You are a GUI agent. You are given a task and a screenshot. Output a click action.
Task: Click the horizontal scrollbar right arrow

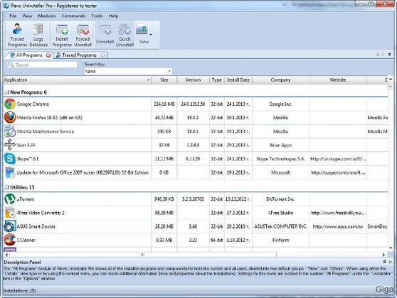coord(383,255)
